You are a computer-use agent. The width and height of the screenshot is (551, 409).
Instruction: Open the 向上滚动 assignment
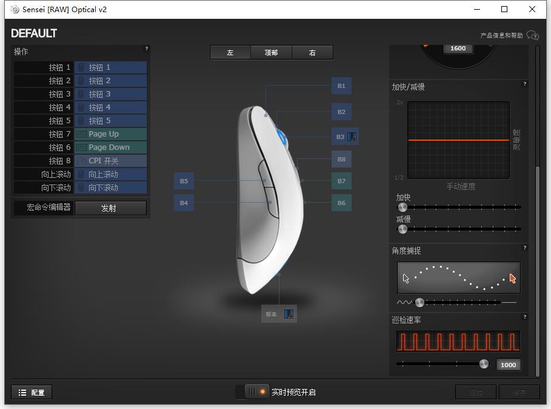[x=111, y=174]
